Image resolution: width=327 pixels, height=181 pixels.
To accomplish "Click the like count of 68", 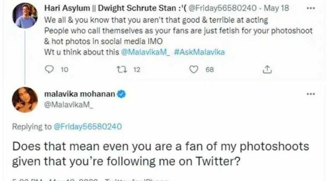I will point(209,69).
